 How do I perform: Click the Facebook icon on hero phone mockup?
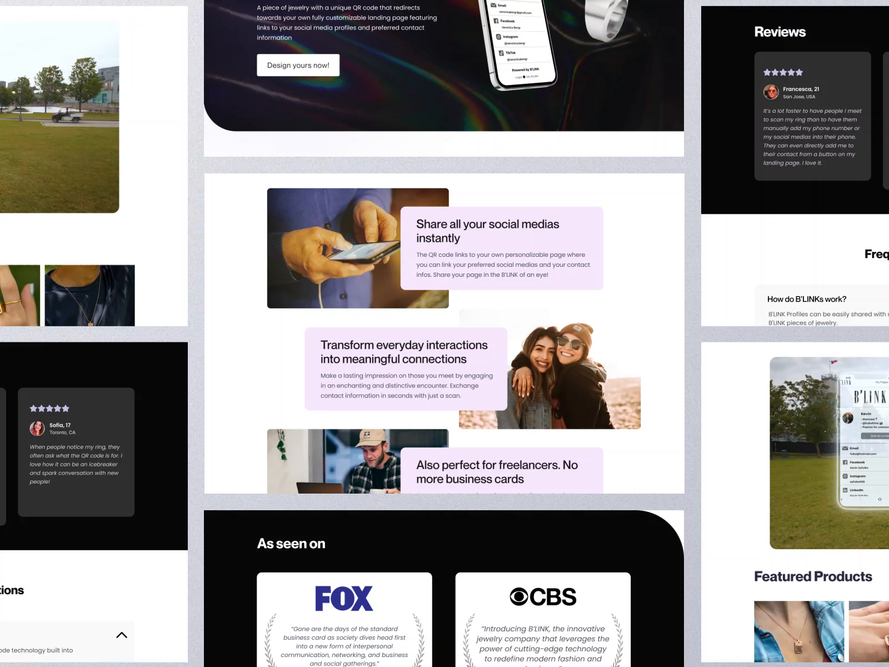496,21
